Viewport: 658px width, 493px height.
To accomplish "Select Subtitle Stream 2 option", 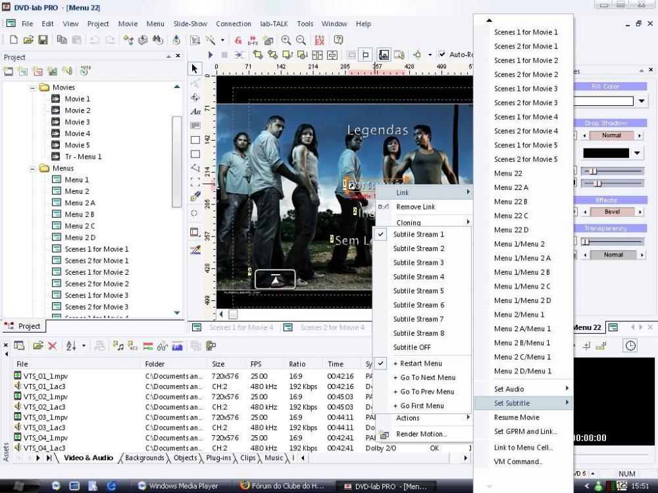I will pyautogui.click(x=418, y=248).
